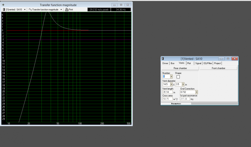Click the crosshair icon in the graph title bar
The image size is (251, 147).
coord(3,5)
